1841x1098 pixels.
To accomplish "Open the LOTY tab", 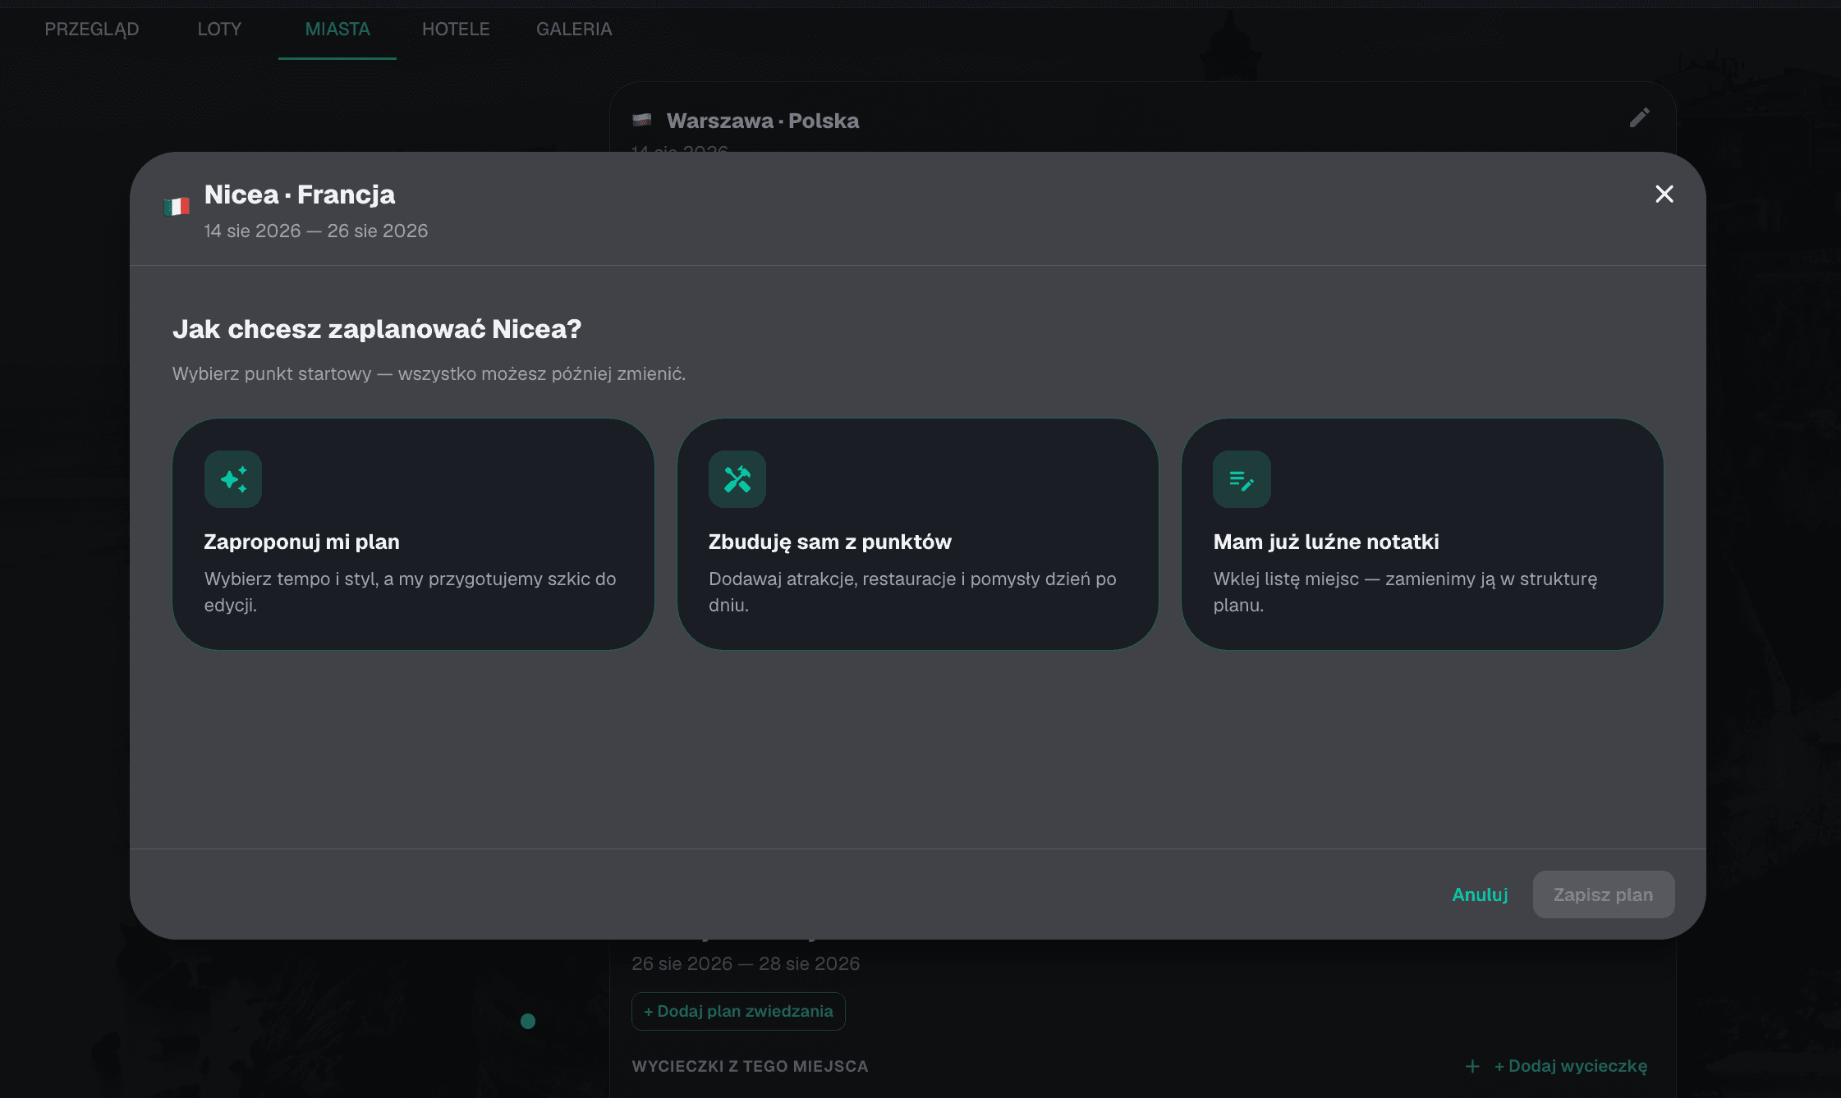I will [x=219, y=30].
